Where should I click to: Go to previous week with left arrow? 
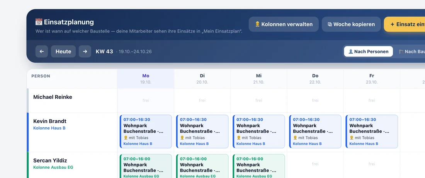point(42,51)
